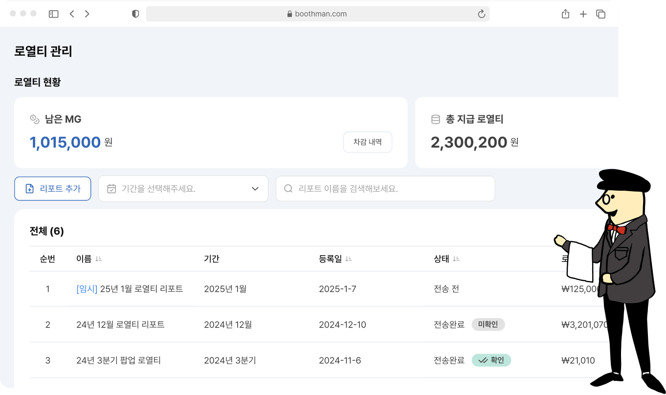Sort the table by 이름 column
Viewport: 666px width, 395px height.
pos(99,259)
